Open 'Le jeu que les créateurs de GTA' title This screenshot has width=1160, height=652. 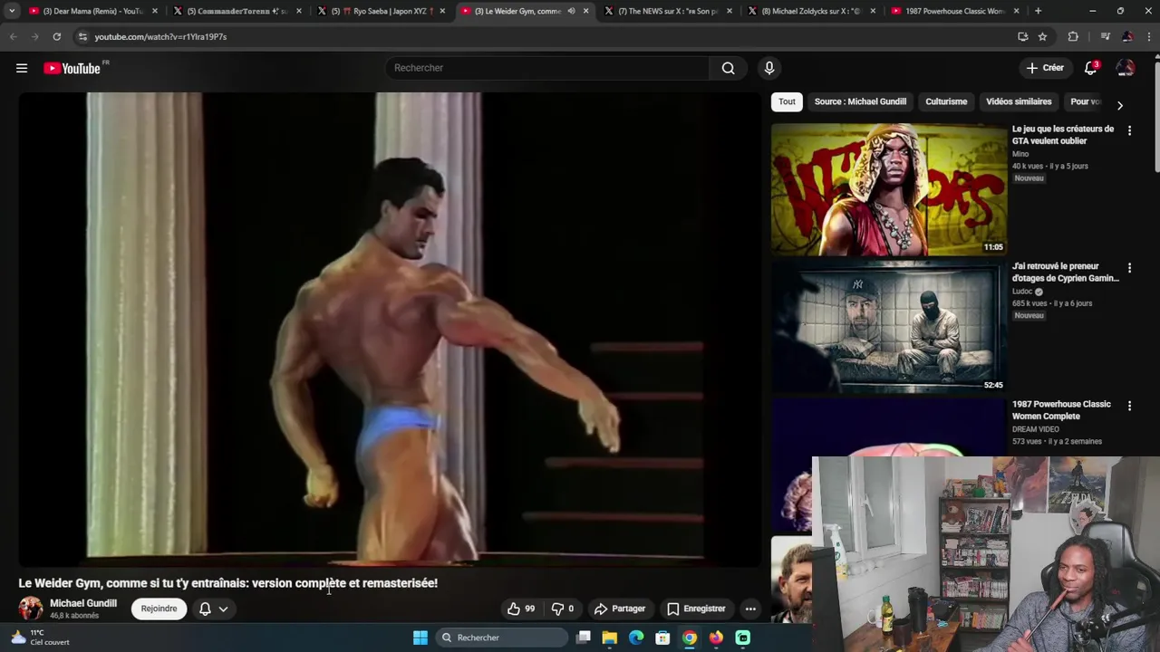(1063, 135)
